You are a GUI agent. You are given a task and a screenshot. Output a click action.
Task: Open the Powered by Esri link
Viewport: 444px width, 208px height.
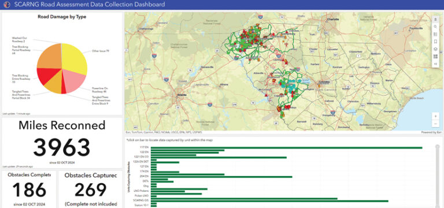click(431, 132)
